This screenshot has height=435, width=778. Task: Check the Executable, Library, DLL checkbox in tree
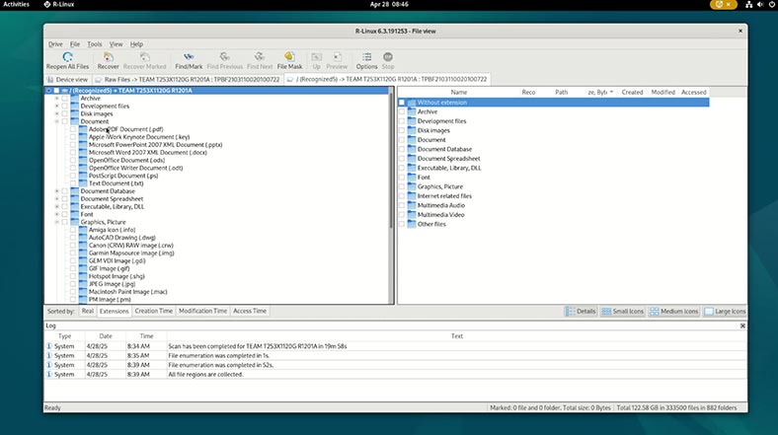(64, 206)
